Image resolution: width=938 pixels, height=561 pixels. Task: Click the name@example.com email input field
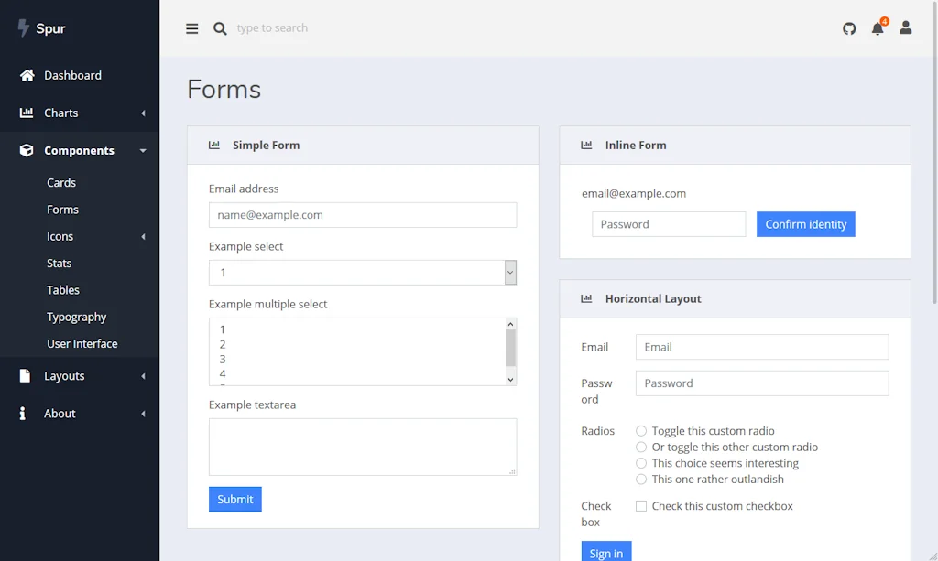click(362, 214)
